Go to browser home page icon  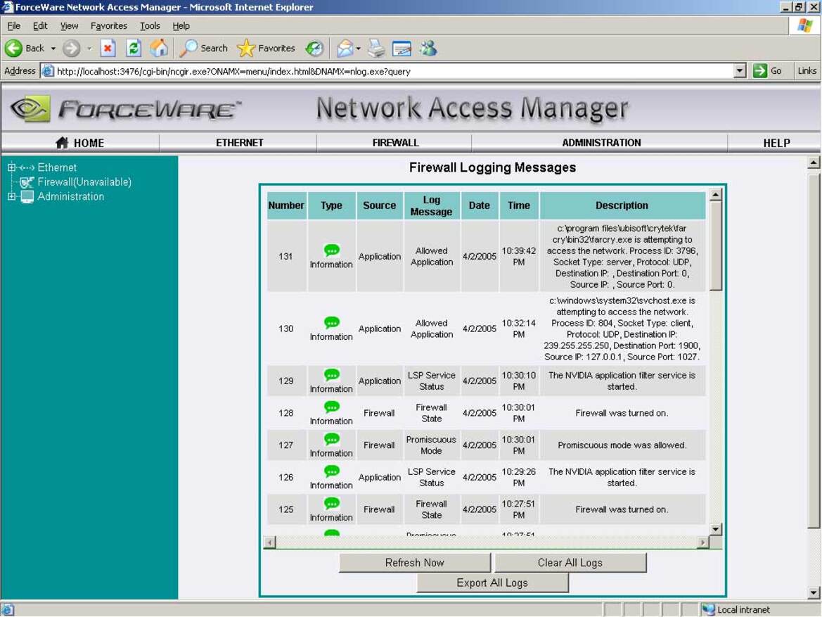pyautogui.click(x=159, y=49)
